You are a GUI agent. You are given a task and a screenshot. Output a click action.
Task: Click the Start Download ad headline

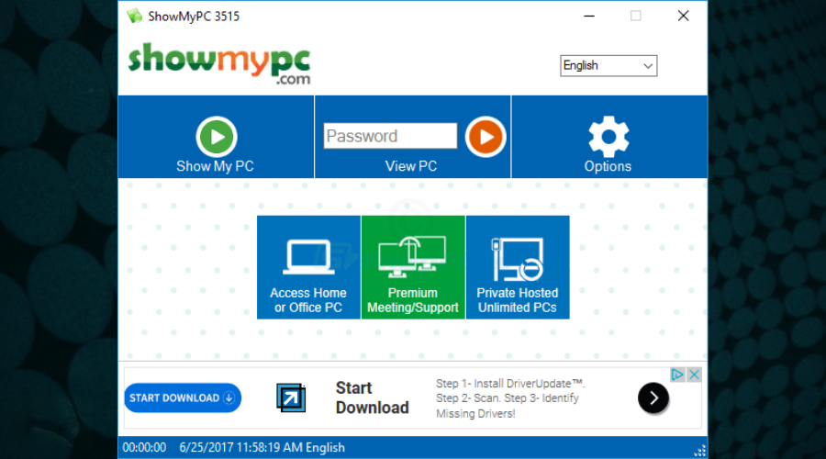click(372, 397)
